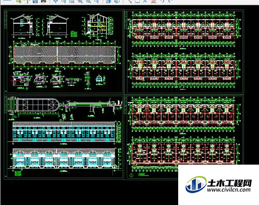Image resolution: width=259 pixels, height=205 pixels.
Task: Select the arched canopy plan detail
Action: click(39, 105)
